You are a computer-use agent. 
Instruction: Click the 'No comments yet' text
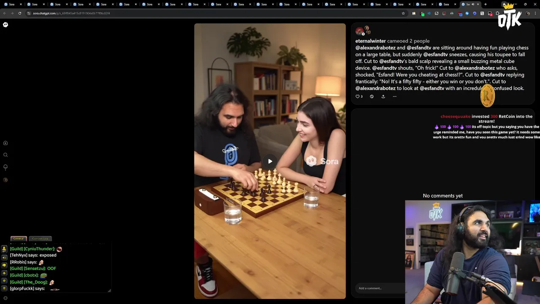click(443, 196)
